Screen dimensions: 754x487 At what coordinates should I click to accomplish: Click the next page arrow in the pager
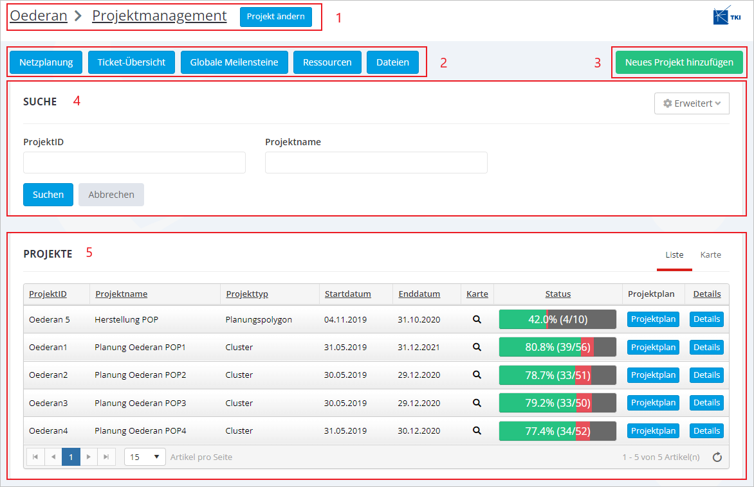(x=89, y=457)
